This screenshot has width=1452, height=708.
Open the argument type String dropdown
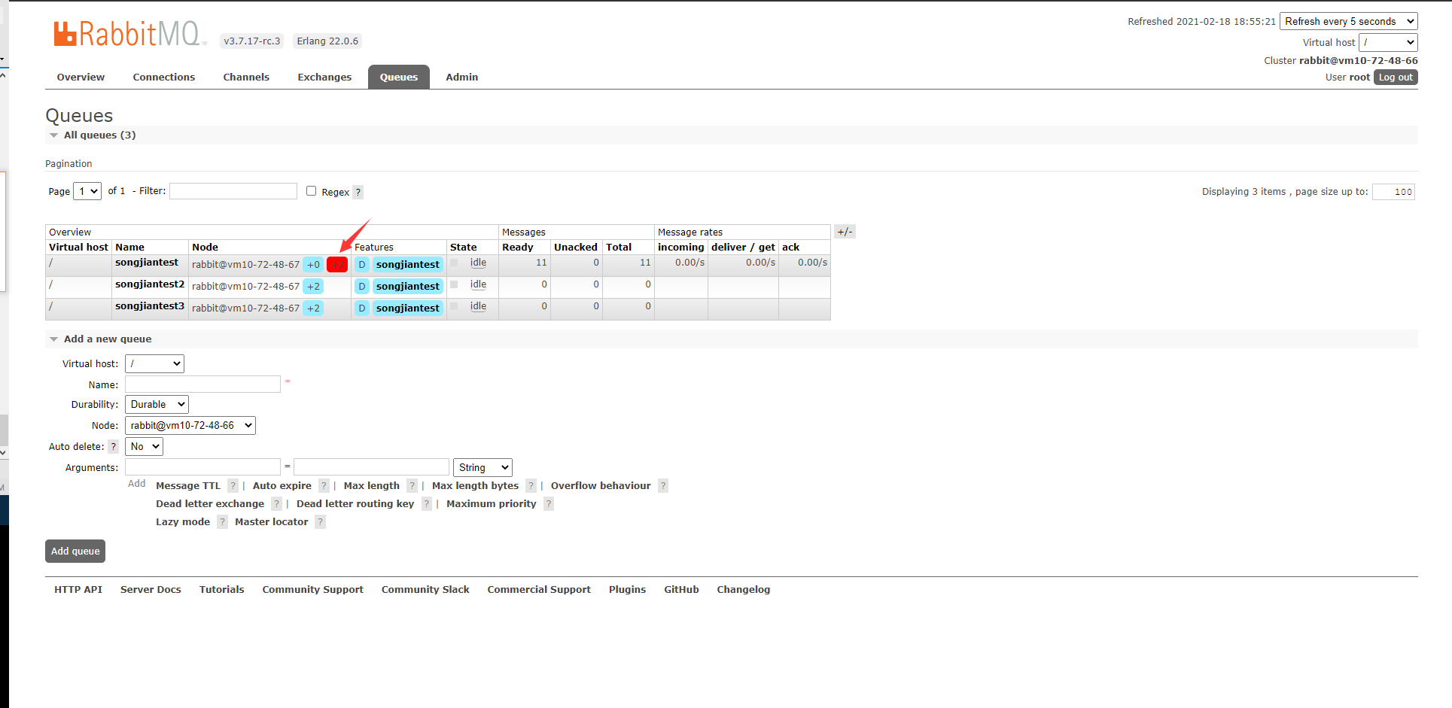point(482,468)
